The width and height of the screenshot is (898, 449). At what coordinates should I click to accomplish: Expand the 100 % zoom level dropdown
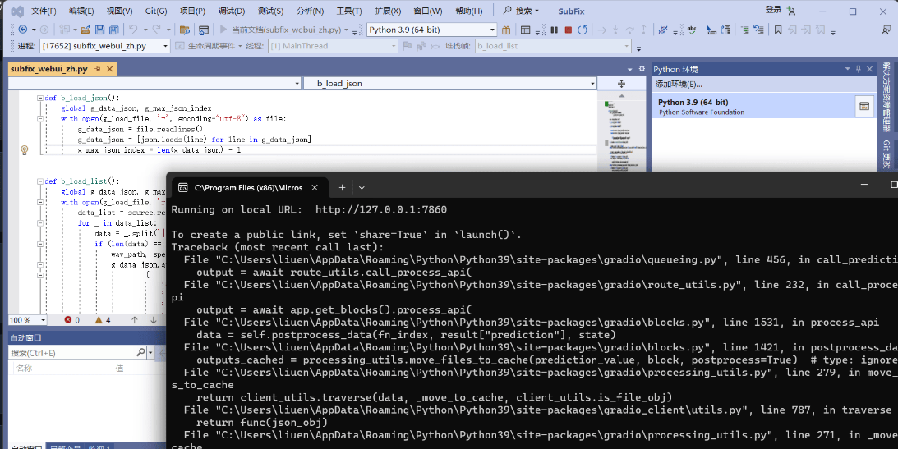(42, 320)
